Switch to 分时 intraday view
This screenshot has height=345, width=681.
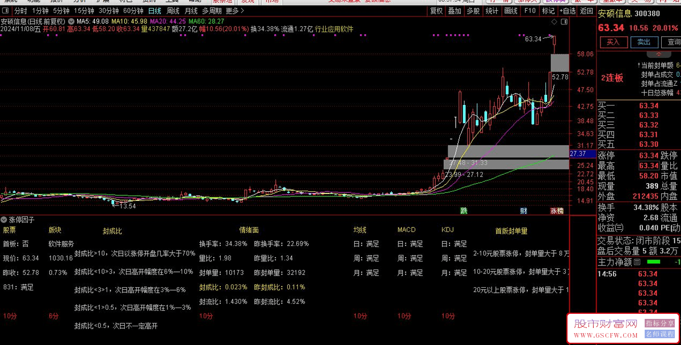(x=20, y=11)
